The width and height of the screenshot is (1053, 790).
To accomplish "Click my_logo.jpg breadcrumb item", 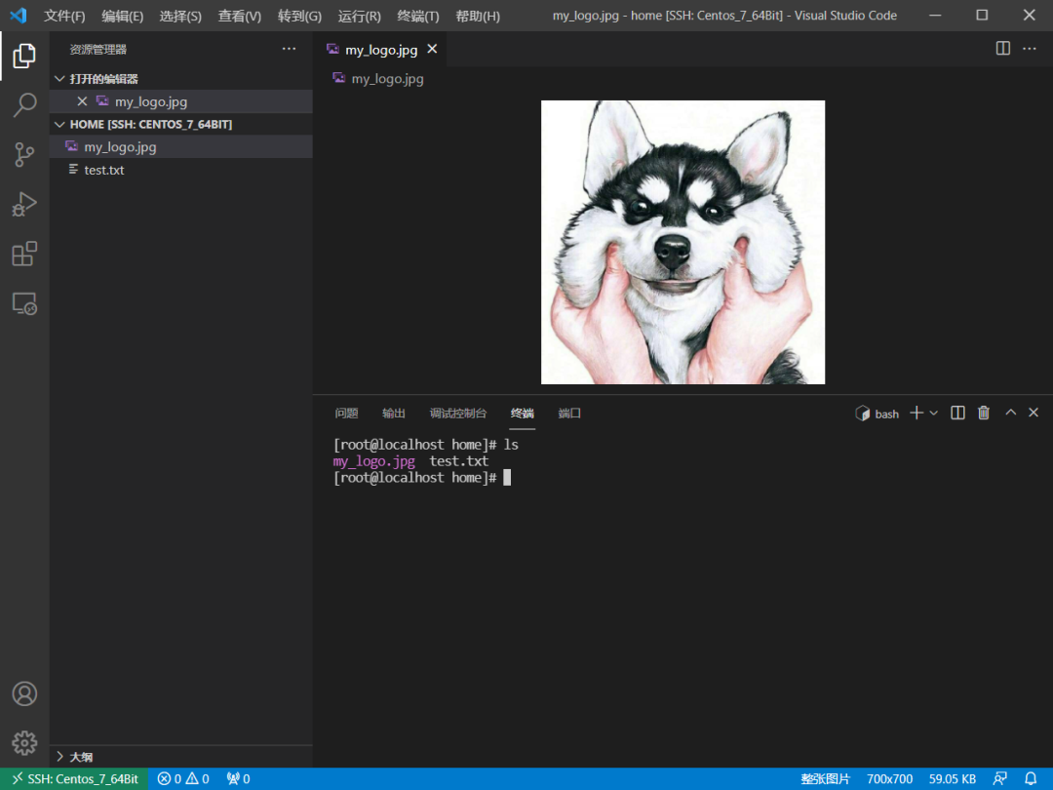I will (378, 79).
